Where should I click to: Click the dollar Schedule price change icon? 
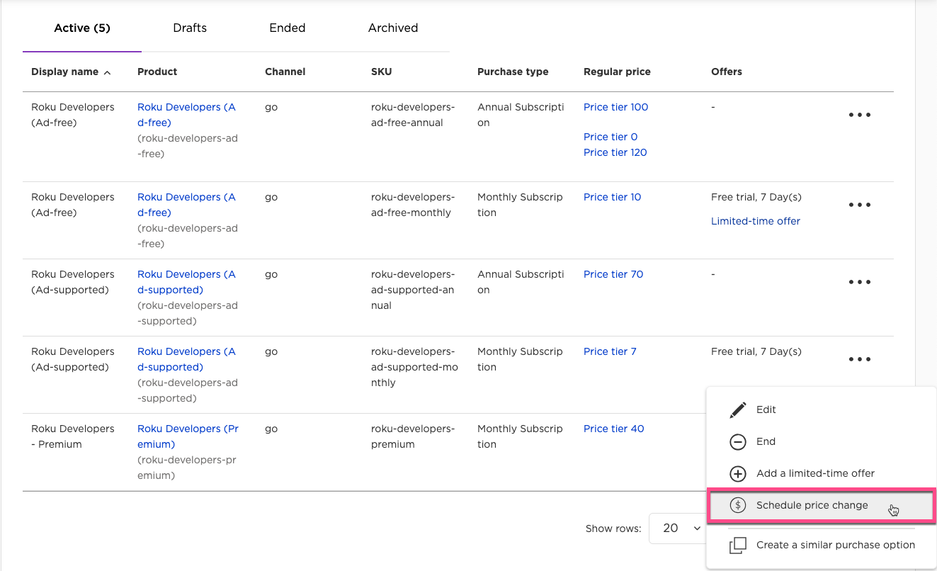point(737,505)
